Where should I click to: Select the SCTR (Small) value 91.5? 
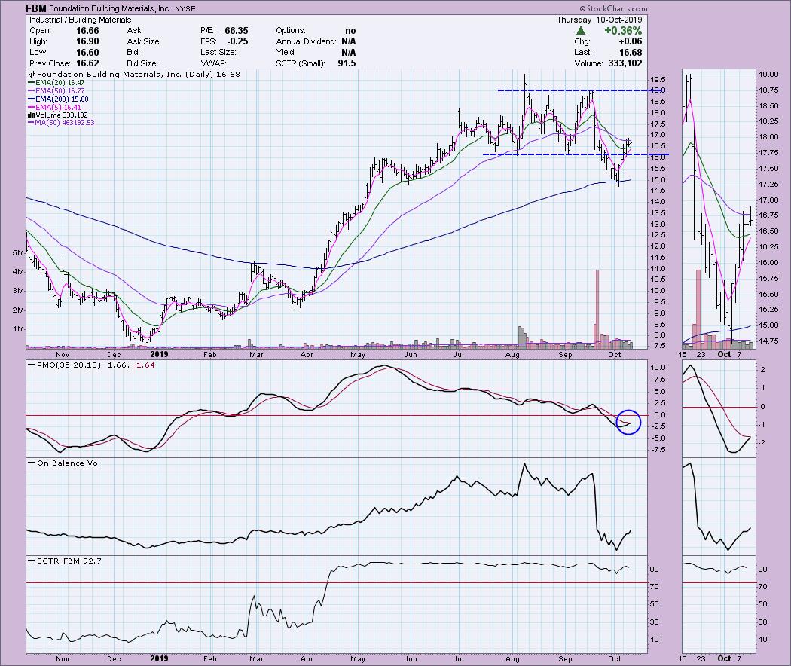(x=347, y=63)
